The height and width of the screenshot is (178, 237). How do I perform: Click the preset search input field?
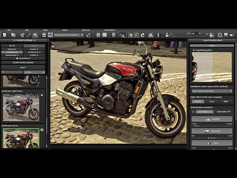point(12,72)
